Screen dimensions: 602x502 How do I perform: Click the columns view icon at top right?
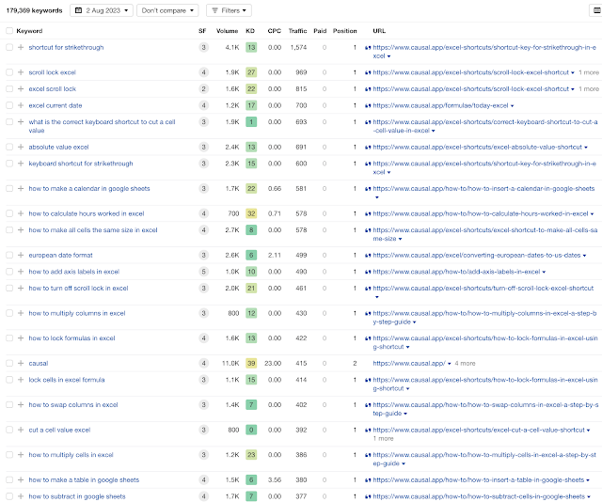point(597,10)
